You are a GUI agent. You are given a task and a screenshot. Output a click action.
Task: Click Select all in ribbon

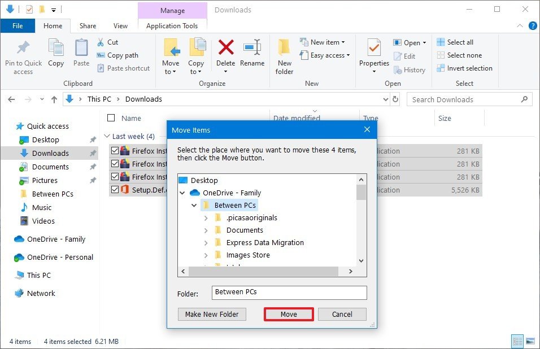(455, 42)
